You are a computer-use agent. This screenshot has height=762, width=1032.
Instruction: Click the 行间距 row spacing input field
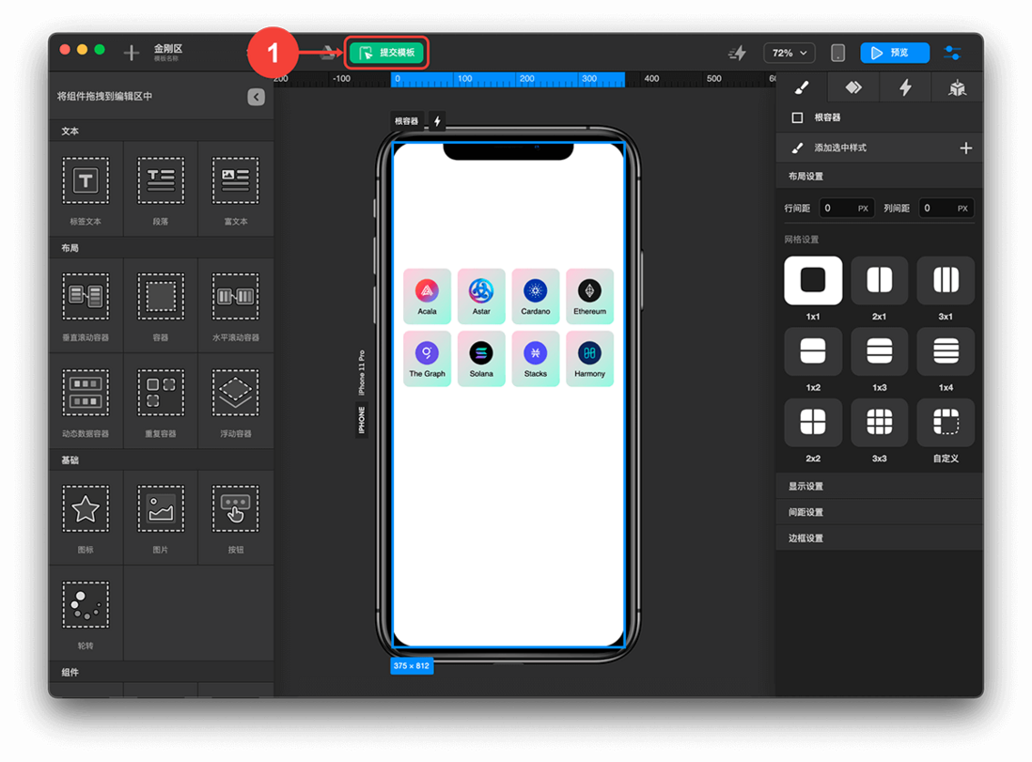[846, 208]
